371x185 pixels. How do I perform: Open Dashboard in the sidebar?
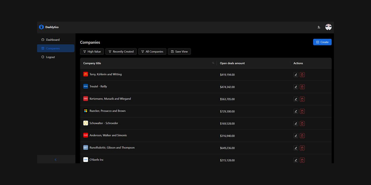point(56,40)
